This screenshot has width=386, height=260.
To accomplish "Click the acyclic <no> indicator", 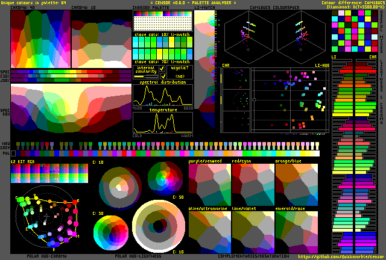I will pos(180,76).
